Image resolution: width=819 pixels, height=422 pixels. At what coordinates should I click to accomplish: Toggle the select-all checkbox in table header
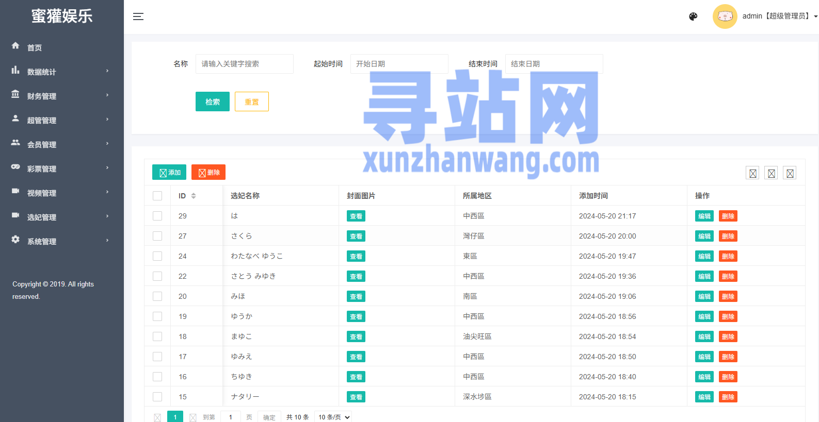(x=157, y=196)
